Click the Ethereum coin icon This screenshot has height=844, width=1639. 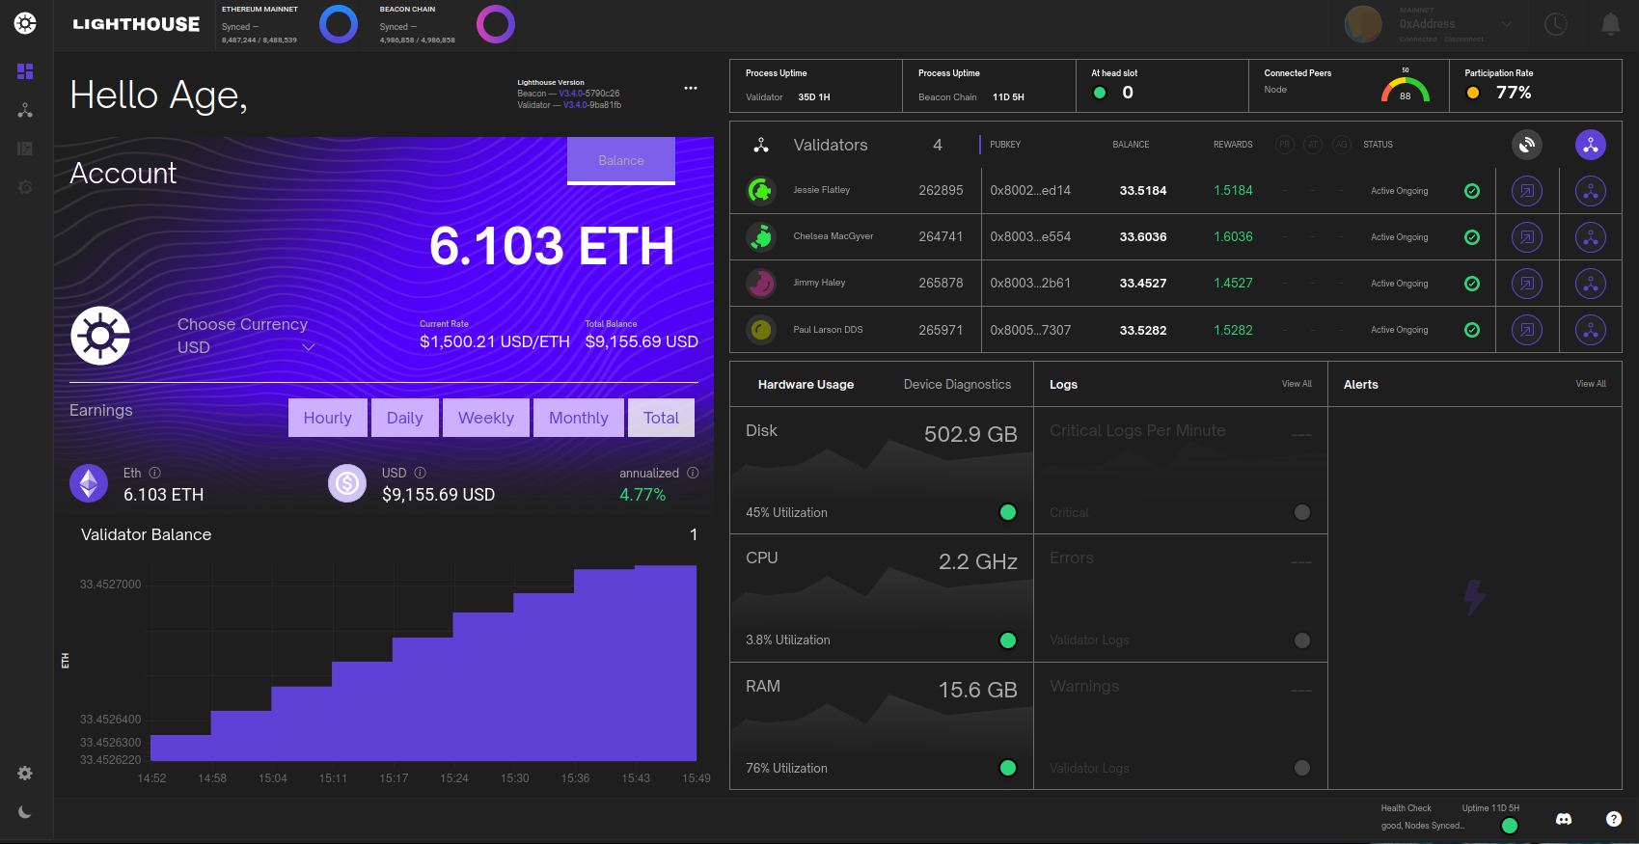[x=89, y=483]
